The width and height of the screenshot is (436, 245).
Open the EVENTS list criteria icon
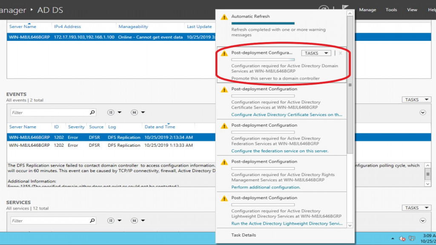[111, 112]
